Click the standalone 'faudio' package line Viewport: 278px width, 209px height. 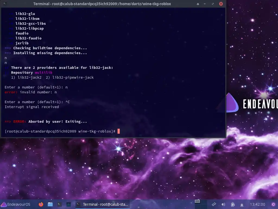tap(22, 33)
